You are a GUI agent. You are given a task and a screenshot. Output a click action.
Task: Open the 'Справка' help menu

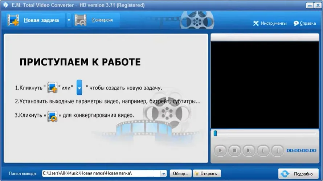[x=308, y=23]
